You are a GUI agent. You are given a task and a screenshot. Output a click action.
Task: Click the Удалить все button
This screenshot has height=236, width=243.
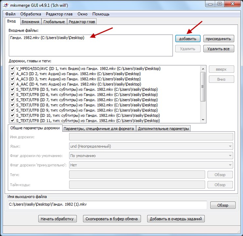[218, 49]
